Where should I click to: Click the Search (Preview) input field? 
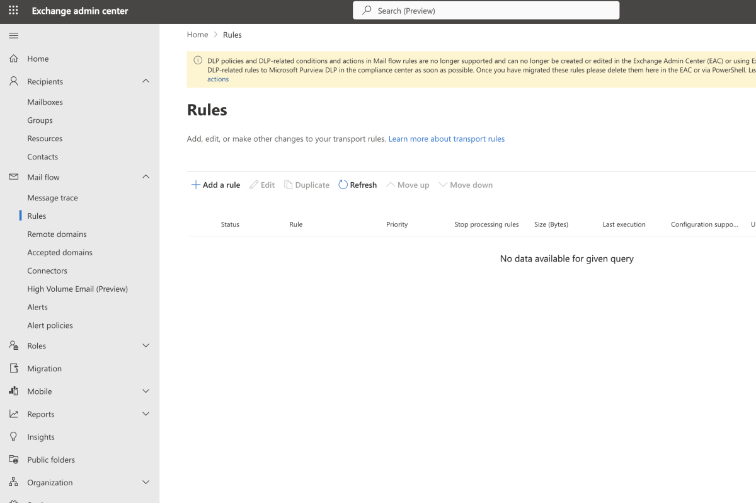click(486, 11)
